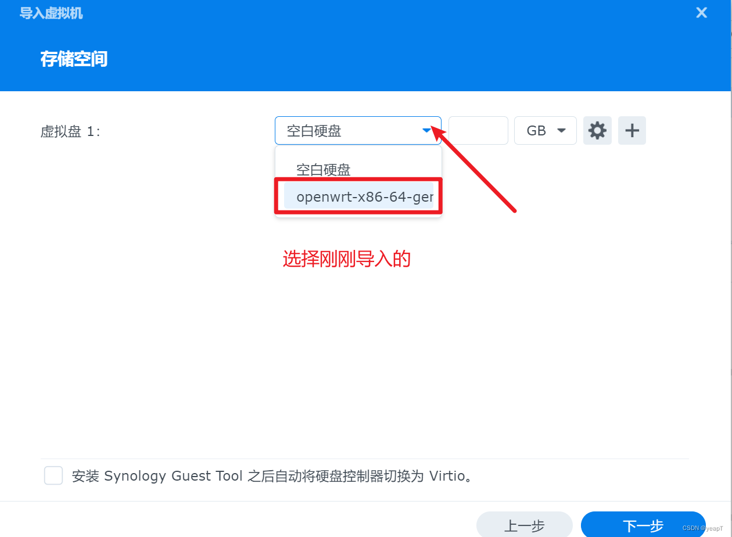Image resolution: width=732 pixels, height=537 pixels.
Task: Click the 空白硬盘 combo box text
Action: click(x=314, y=131)
